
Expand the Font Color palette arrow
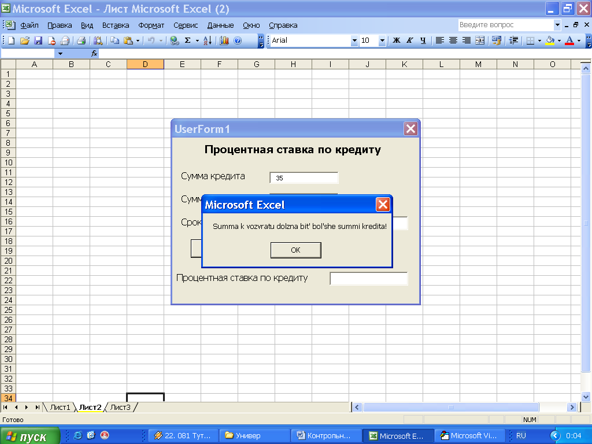coord(579,40)
